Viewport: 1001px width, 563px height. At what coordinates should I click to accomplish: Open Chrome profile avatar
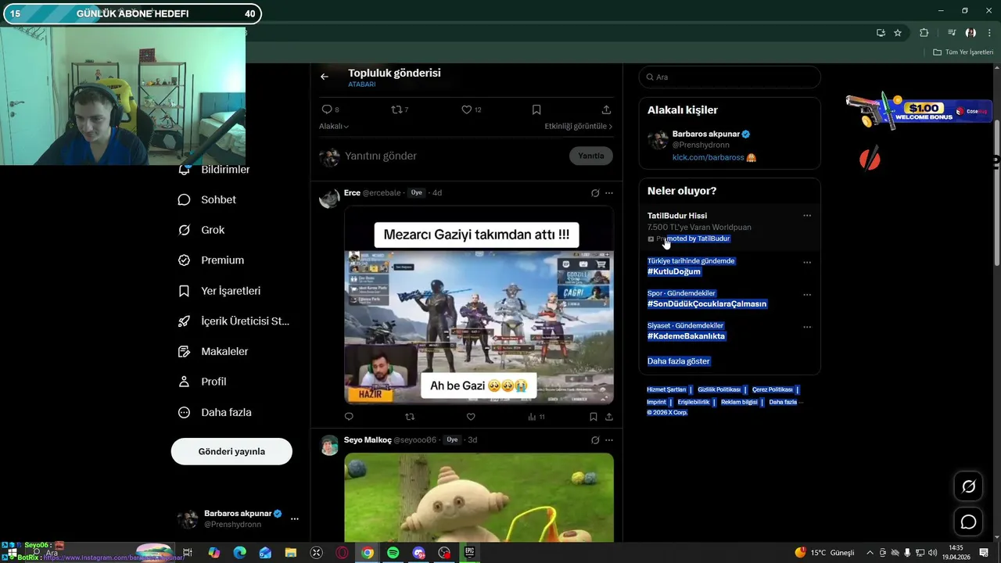(971, 33)
